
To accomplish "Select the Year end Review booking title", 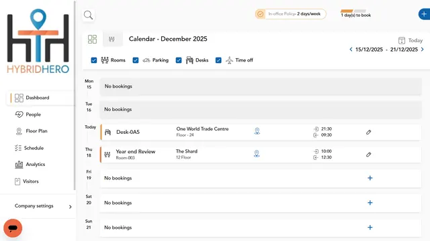I will (136, 152).
